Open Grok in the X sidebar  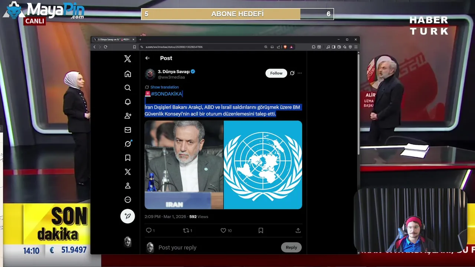(x=128, y=144)
